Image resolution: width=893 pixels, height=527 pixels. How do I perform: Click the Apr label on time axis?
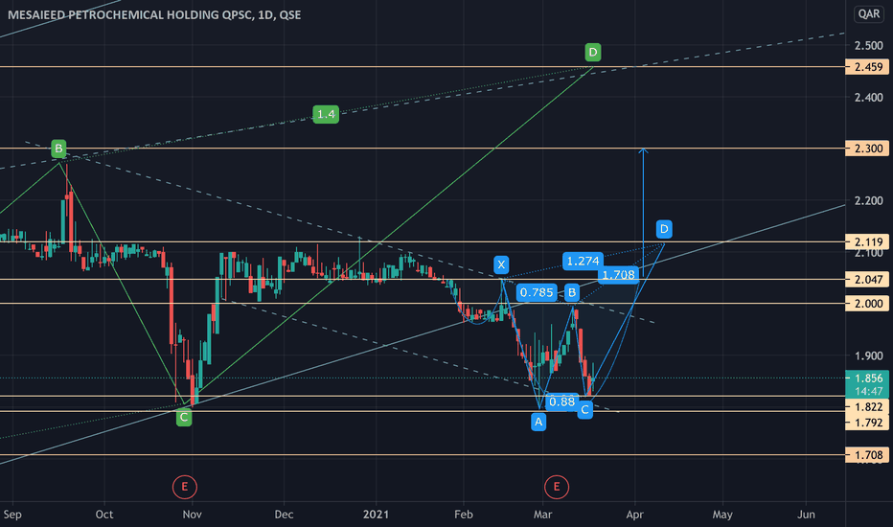(635, 515)
